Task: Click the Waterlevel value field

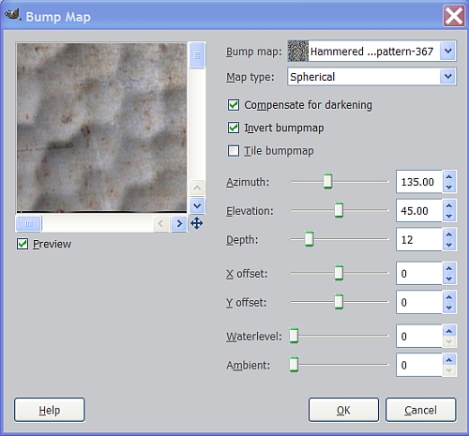Action: pos(419,337)
